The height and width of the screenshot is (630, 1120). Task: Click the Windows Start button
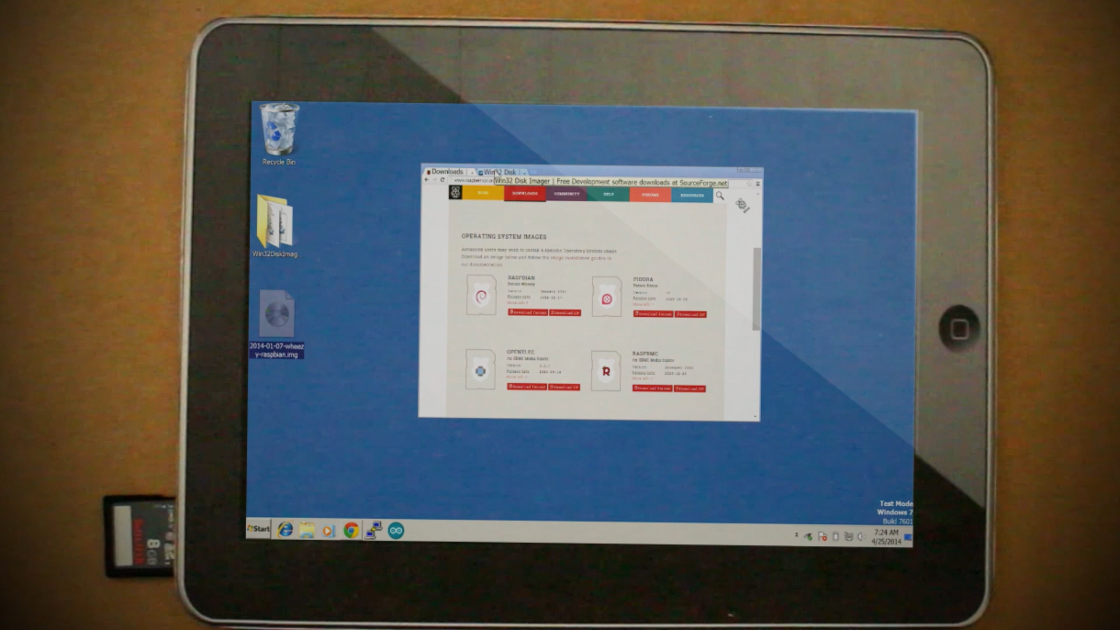(258, 528)
